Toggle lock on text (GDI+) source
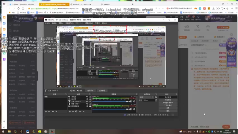This screenshot has height=134, width=238. (90, 104)
